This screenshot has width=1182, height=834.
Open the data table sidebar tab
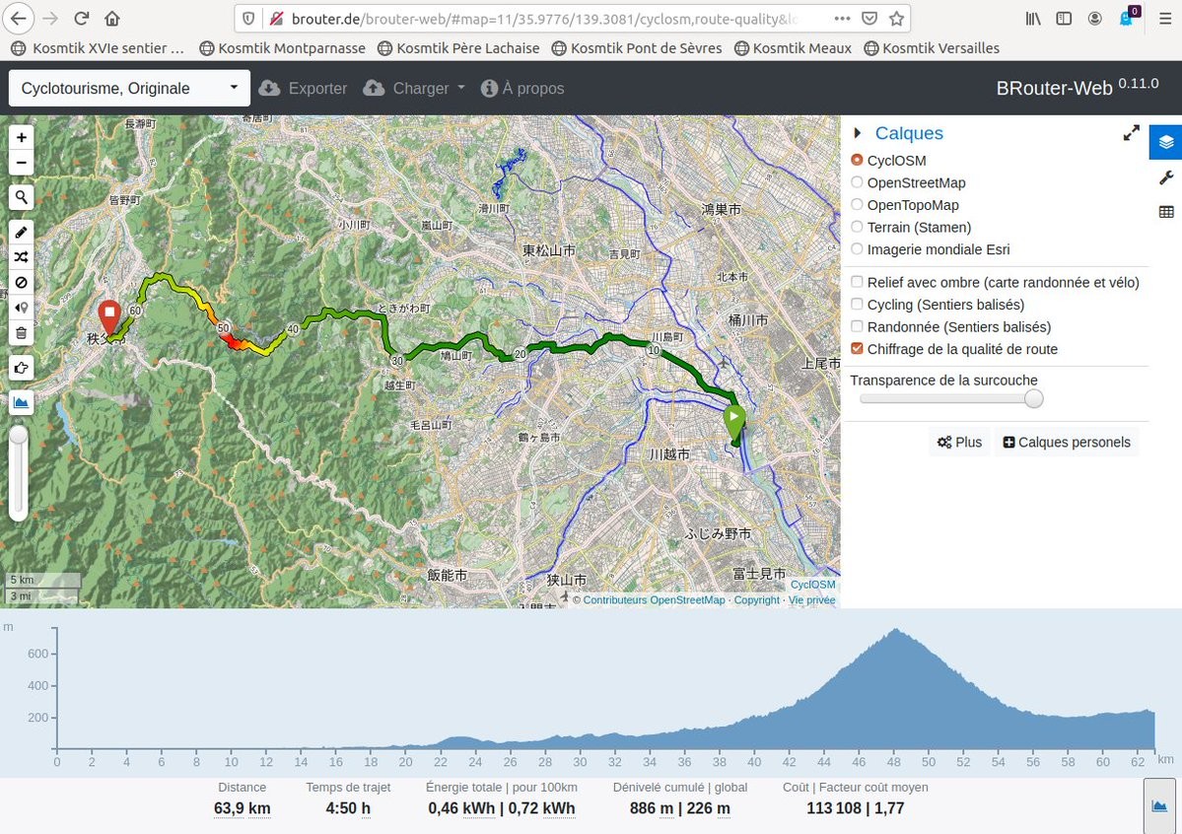click(1165, 211)
